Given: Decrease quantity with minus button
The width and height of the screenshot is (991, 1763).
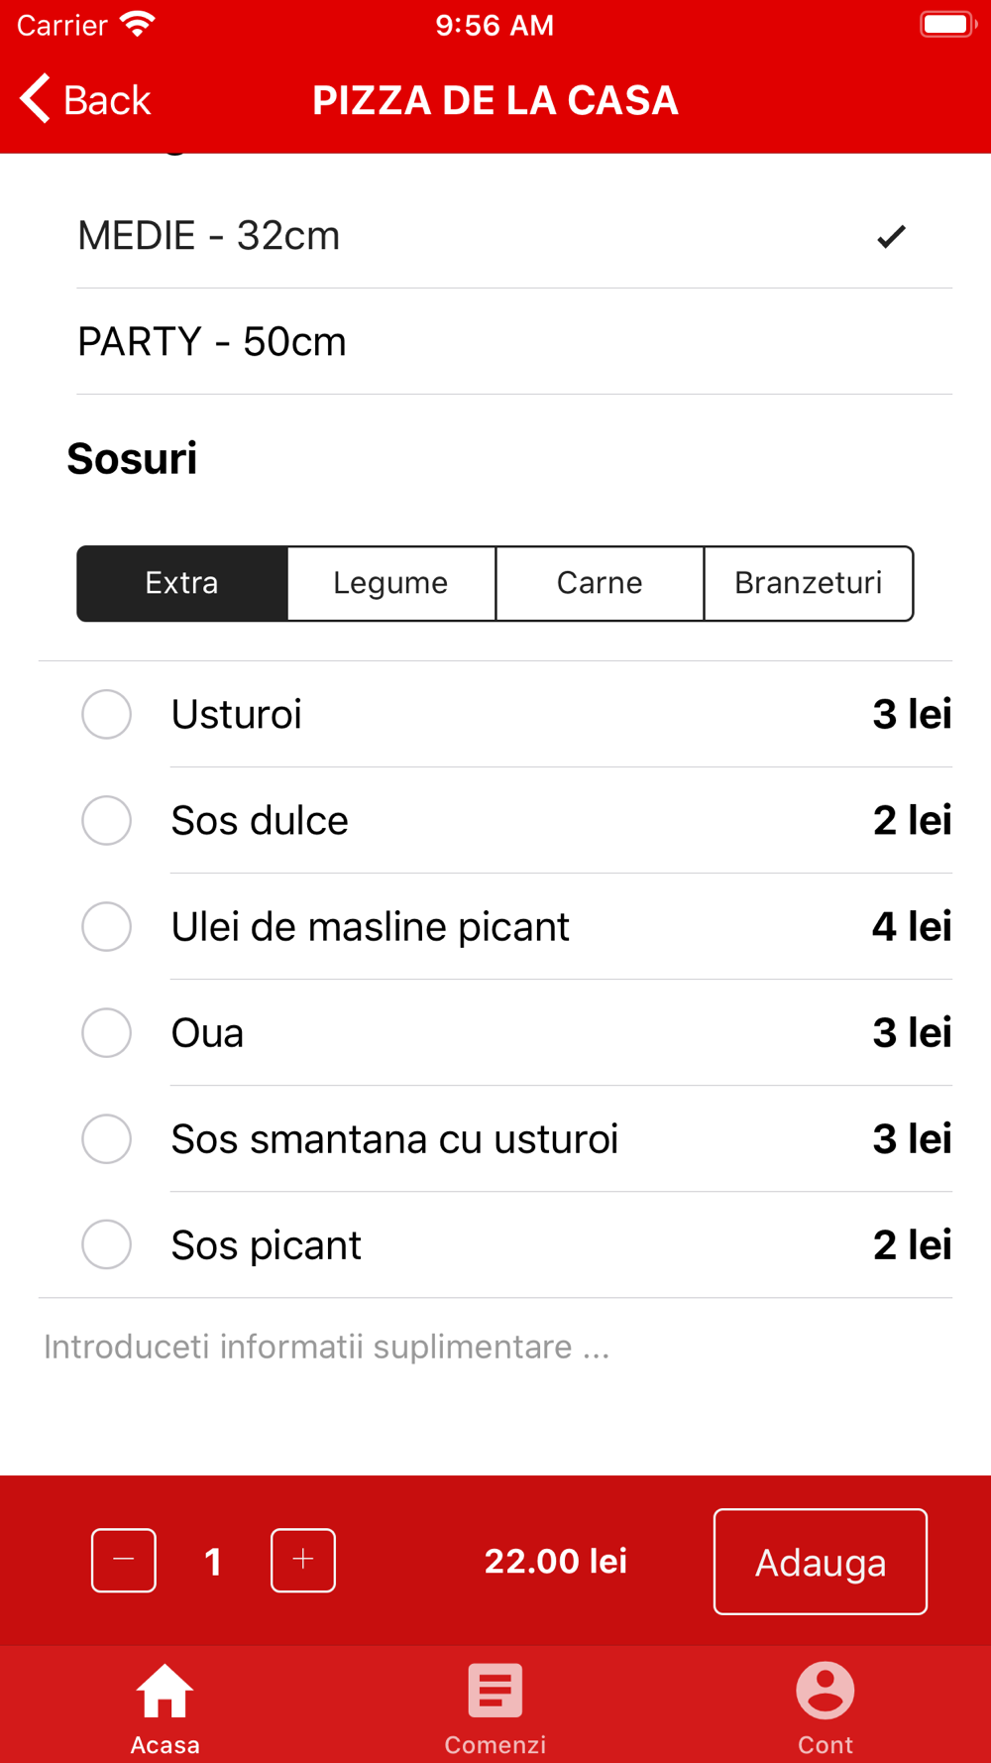Looking at the screenshot, I should tap(124, 1561).
